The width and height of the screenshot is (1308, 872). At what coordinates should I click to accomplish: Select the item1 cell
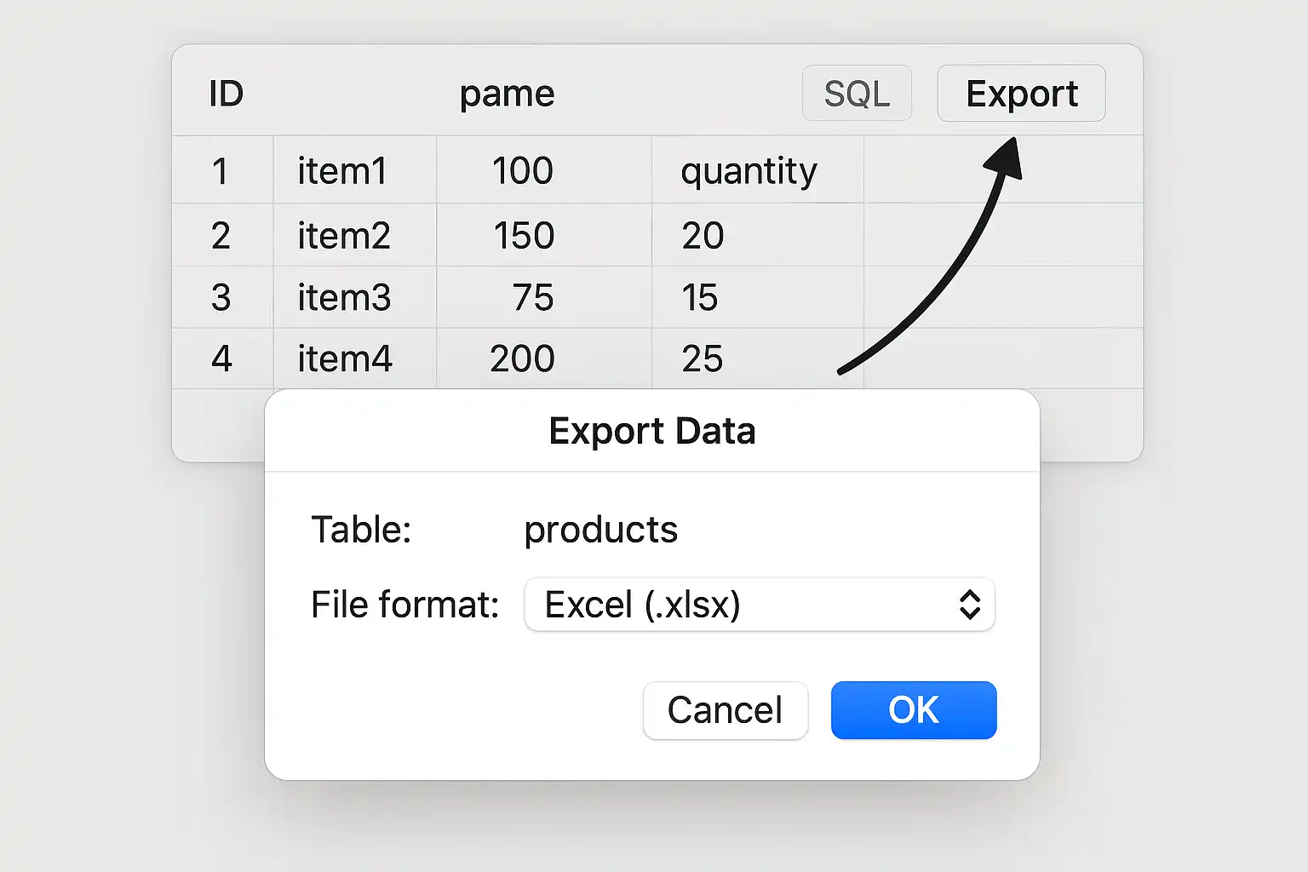(355, 169)
